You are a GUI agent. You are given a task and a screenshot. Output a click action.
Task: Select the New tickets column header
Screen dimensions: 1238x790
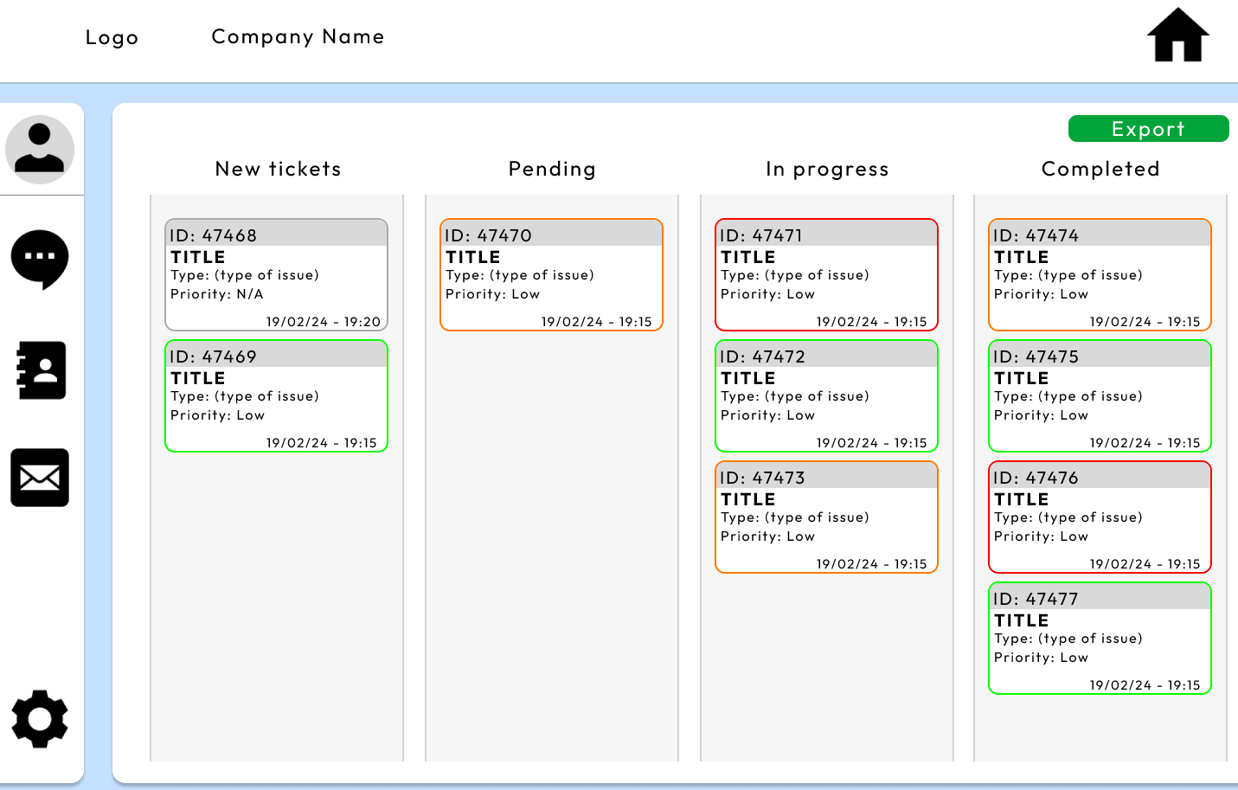(277, 169)
